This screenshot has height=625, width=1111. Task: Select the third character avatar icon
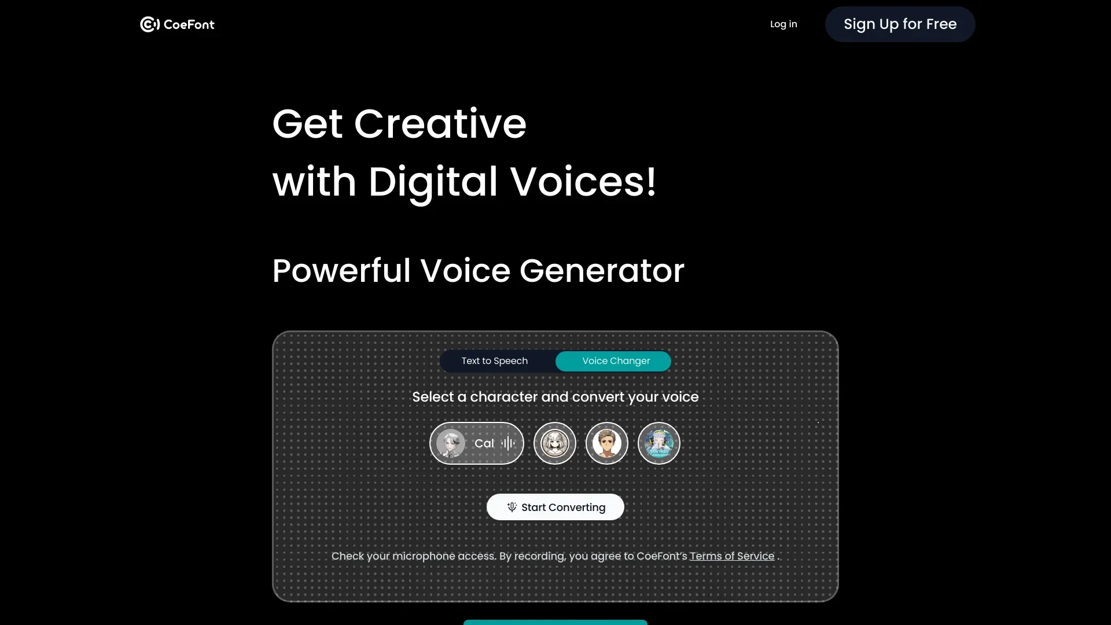[606, 443]
